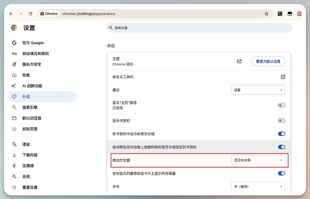Open 自动填充和密码 section
The image size is (310, 199).
pyautogui.click(x=42, y=53)
